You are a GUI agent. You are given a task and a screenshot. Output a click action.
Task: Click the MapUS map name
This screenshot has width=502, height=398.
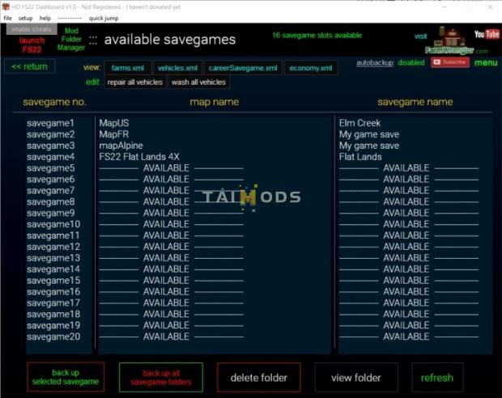pos(114,123)
